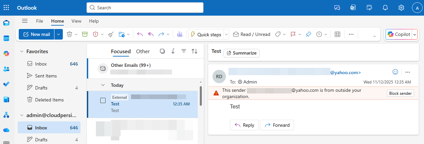This screenshot has height=144, width=424.
Task: Open the New mail dropdown arrow
Action: [58, 34]
